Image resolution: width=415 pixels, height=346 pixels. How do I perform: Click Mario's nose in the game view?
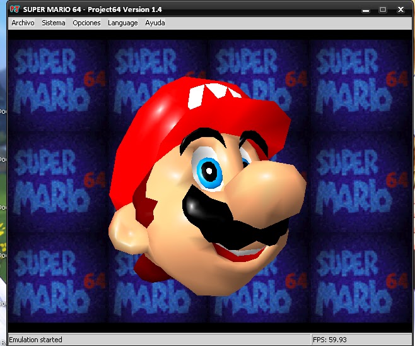[x=266, y=193]
